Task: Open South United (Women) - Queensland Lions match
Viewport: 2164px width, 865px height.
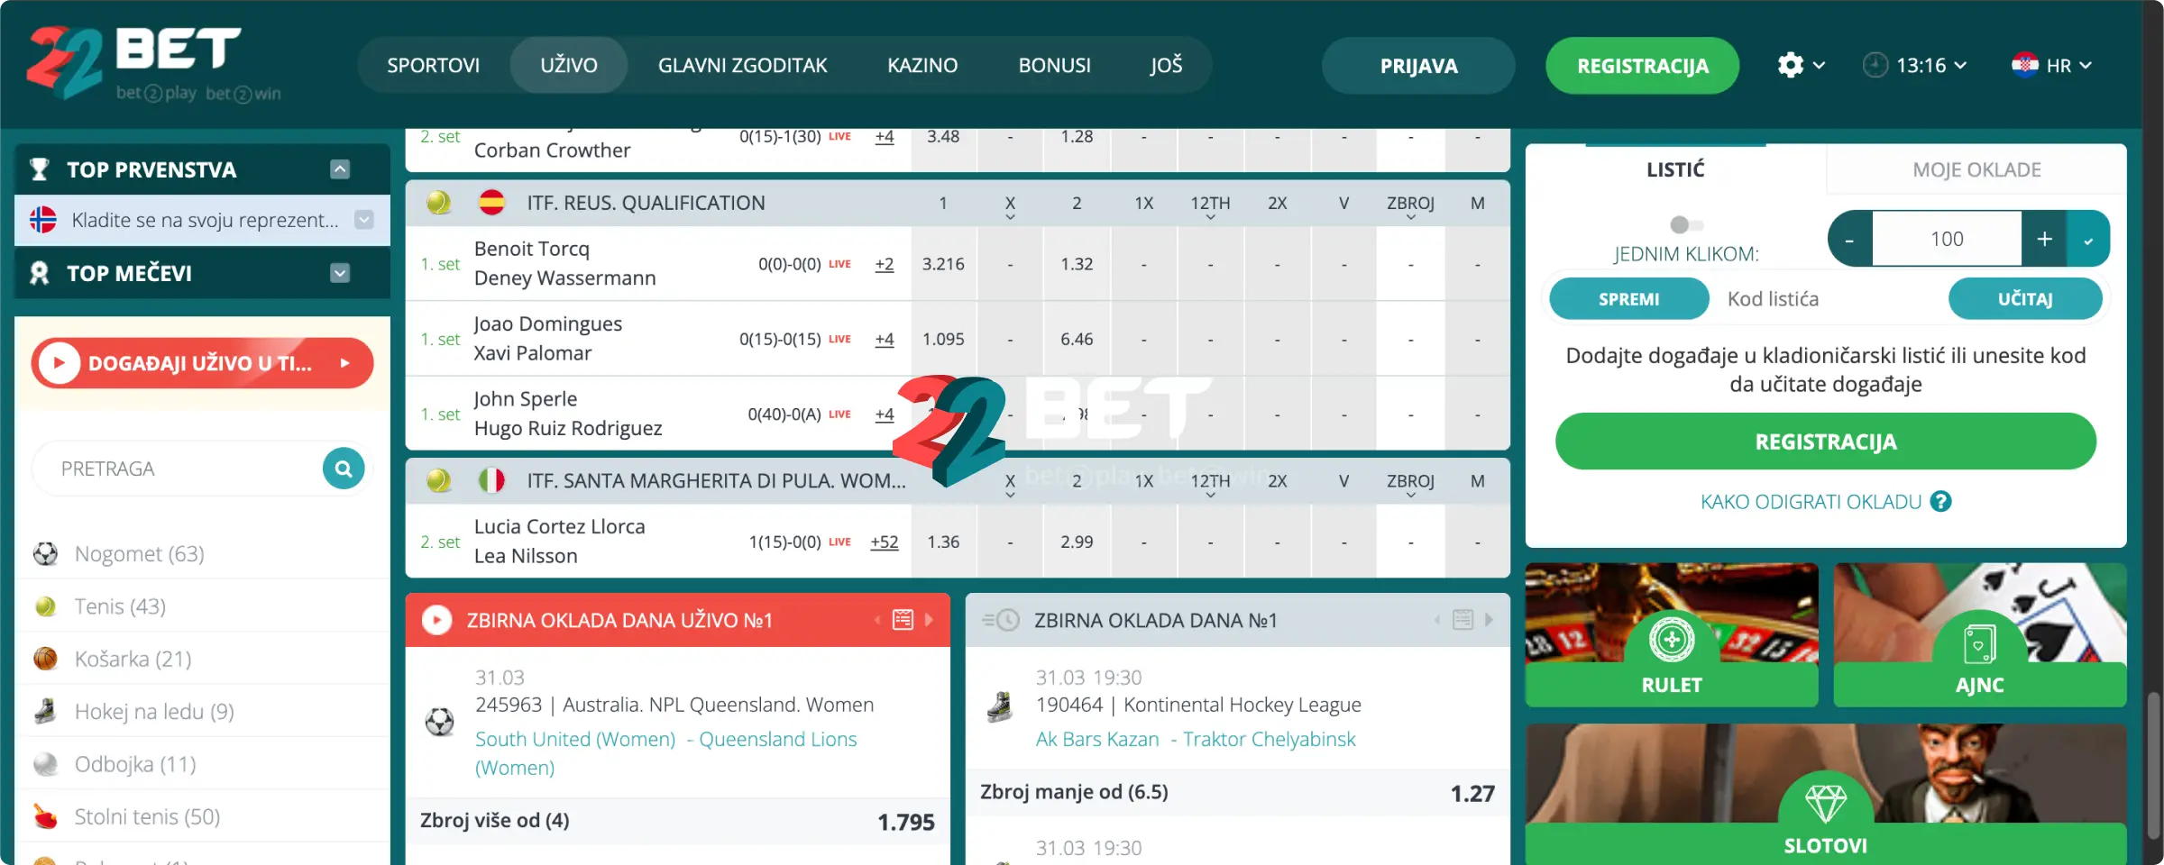Action: (x=665, y=753)
